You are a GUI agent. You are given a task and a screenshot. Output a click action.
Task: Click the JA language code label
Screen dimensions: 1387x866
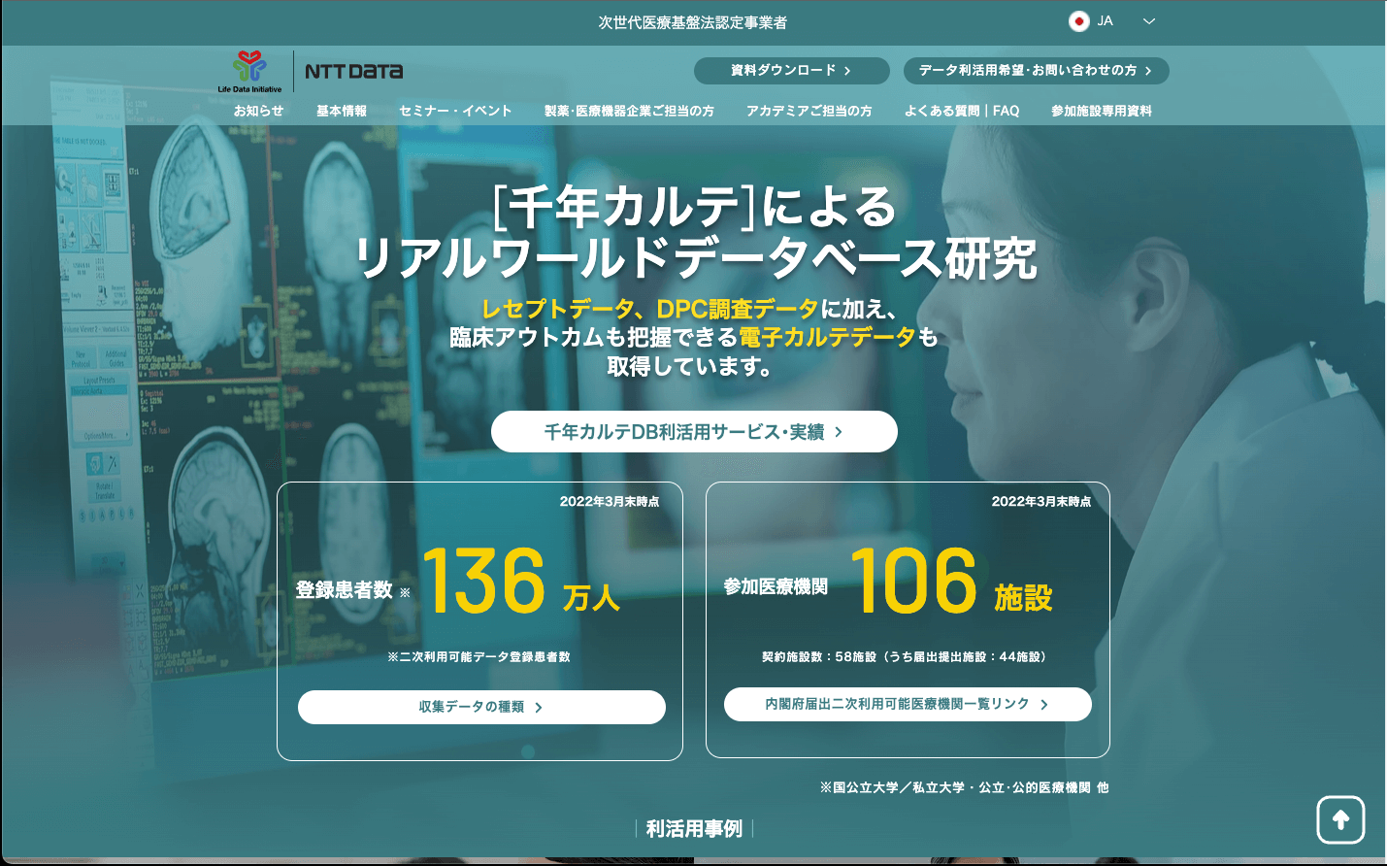click(x=1106, y=21)
